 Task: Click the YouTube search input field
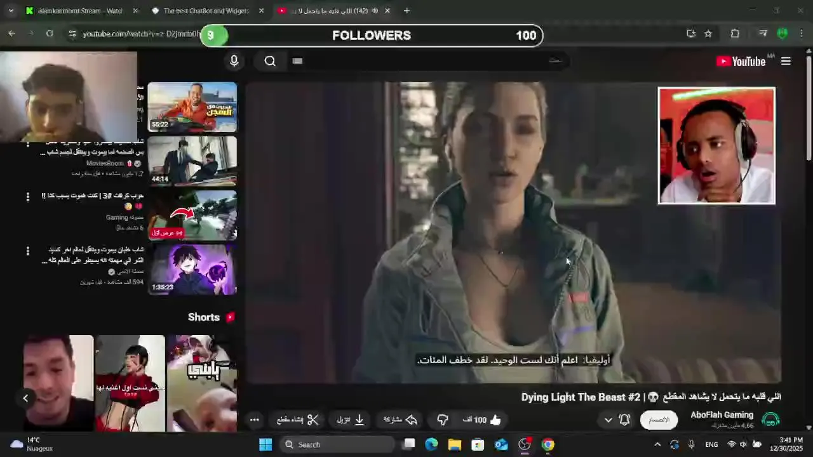pos(429,61)
